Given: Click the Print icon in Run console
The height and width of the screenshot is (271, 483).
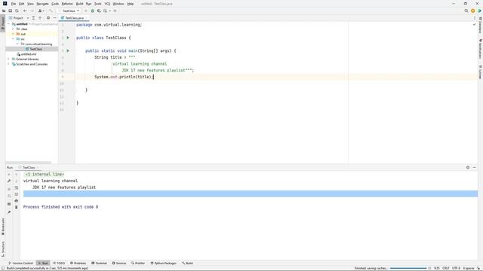Looking at the screenshot, I should click(x=17, y=201).
